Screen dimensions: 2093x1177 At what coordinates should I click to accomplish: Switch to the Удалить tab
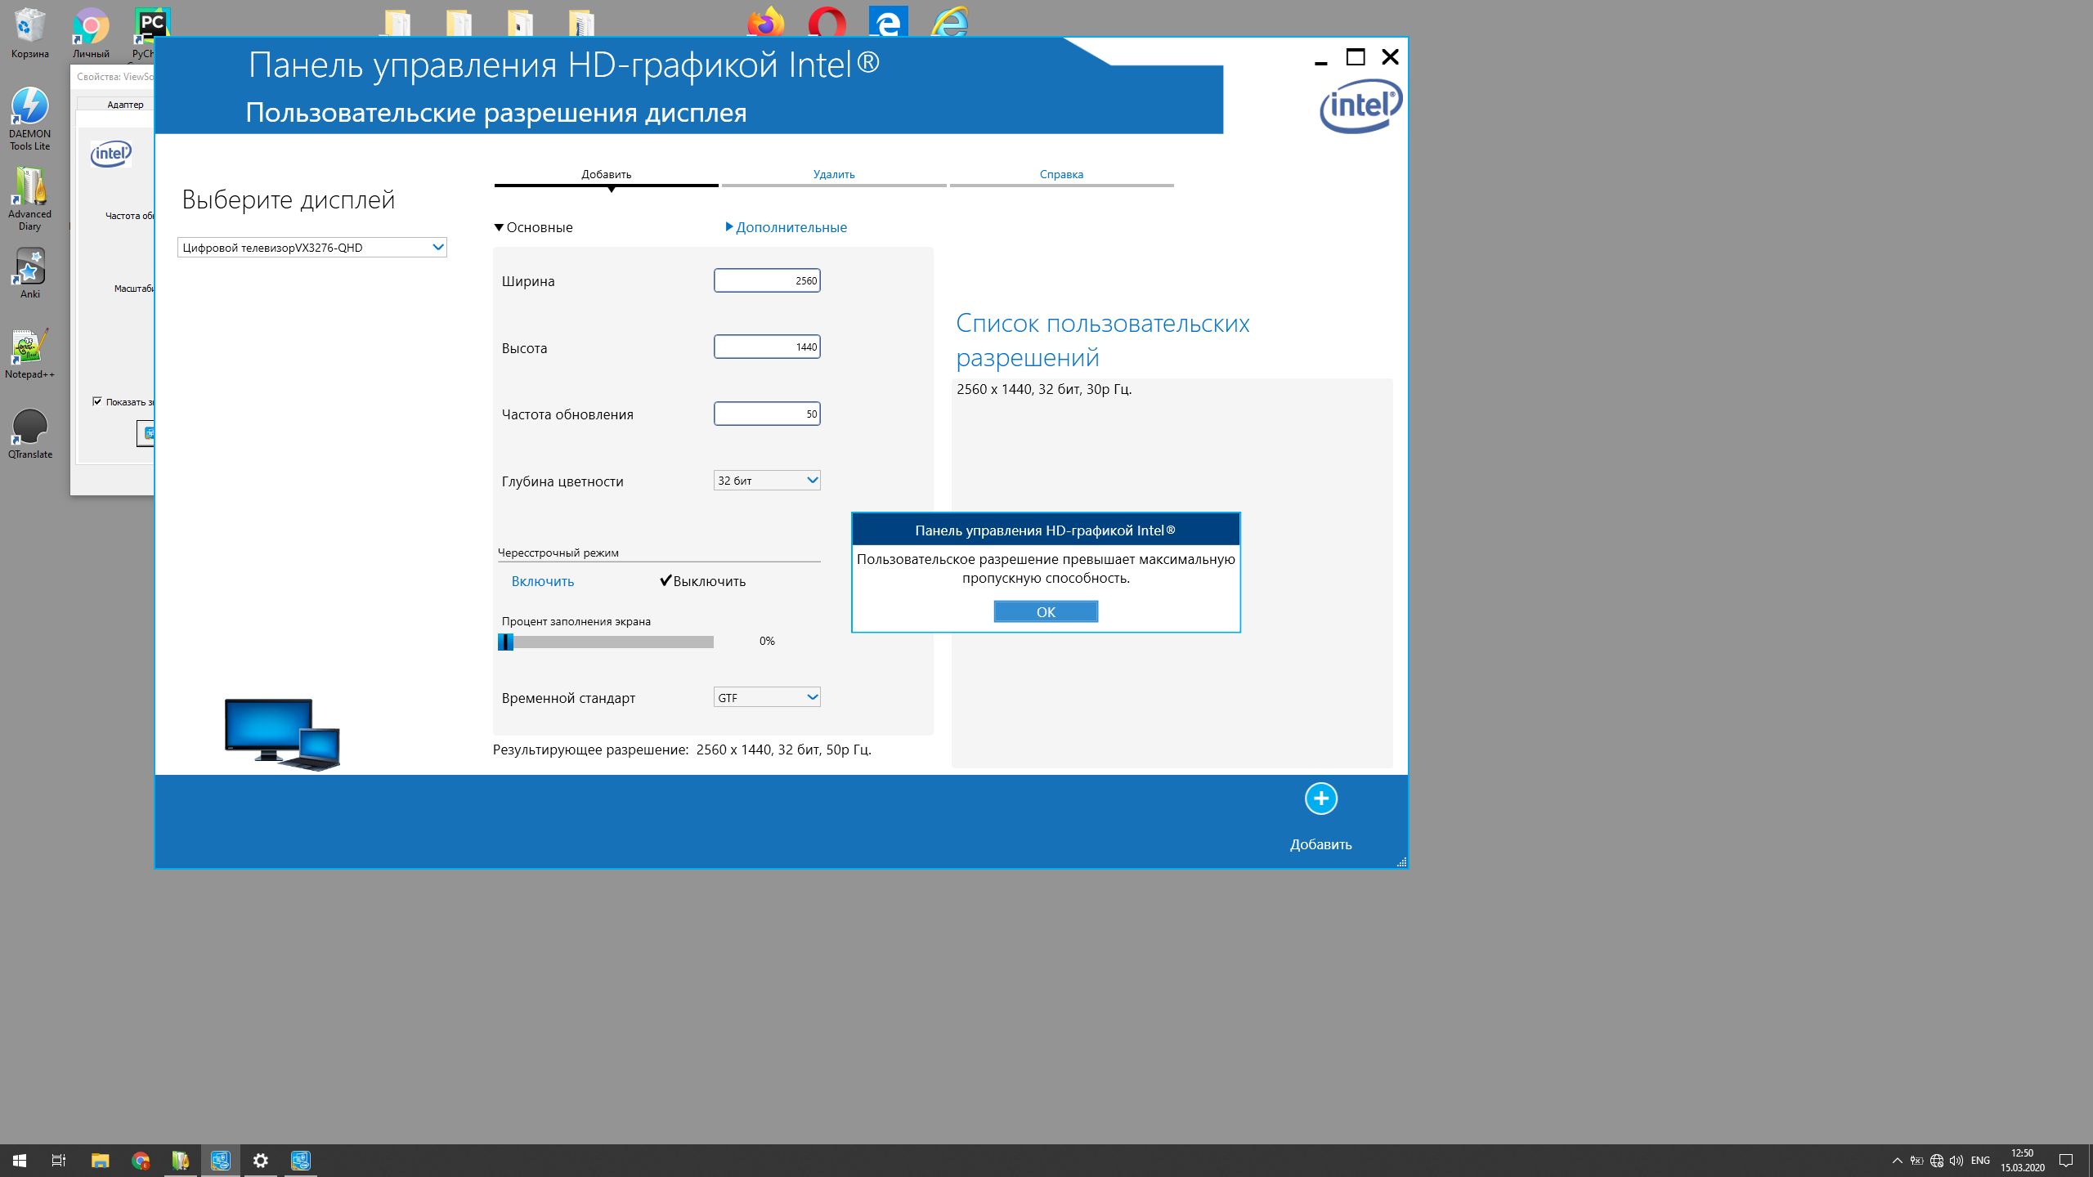coord(834,175)
